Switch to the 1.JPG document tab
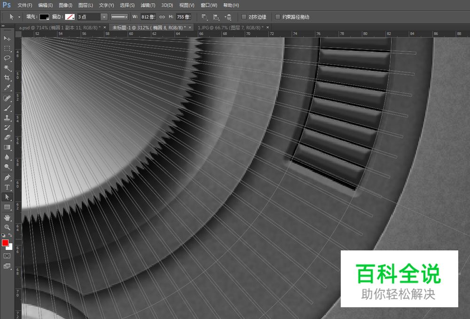Viewport: 470px width, 319px height. (x=230, y=28)
